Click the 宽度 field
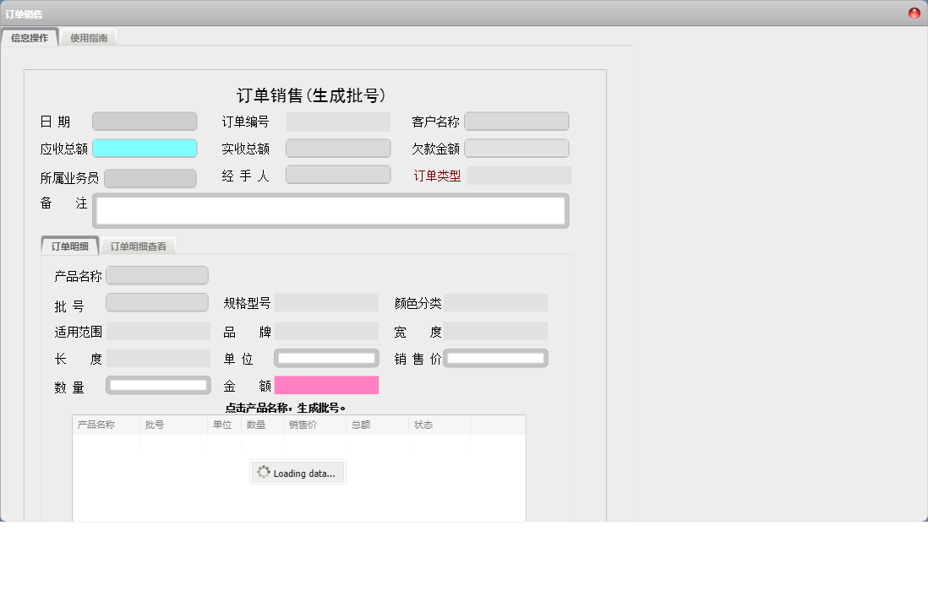The width and height of the screenshot is (928, 601). tap(495, 331)
